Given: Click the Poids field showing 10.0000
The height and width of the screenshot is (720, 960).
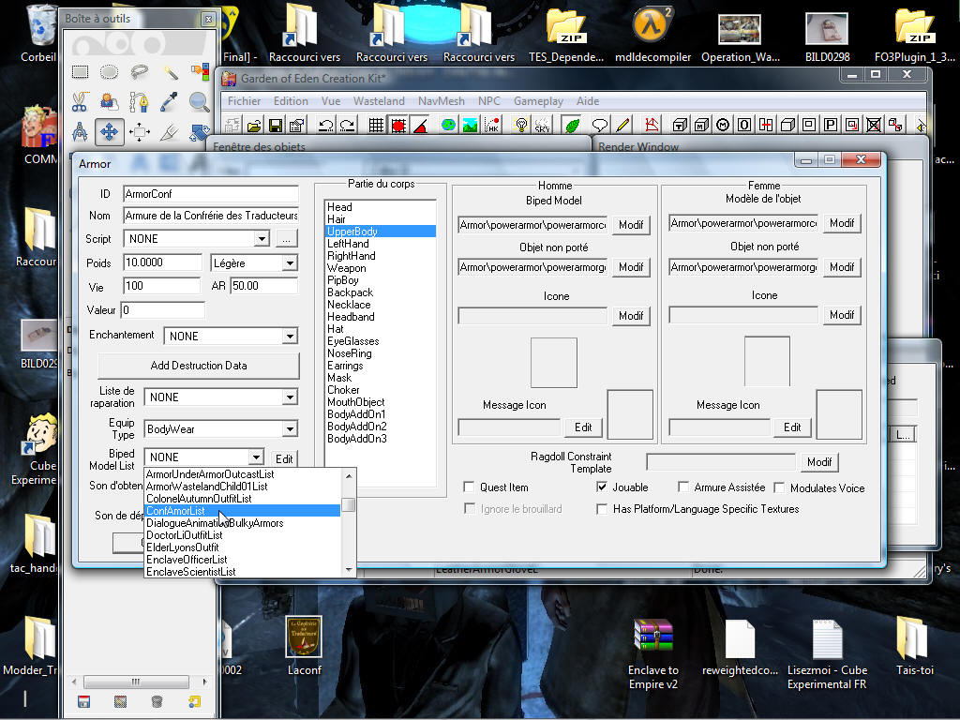Looking at the screenshot, I should point(162,262).
